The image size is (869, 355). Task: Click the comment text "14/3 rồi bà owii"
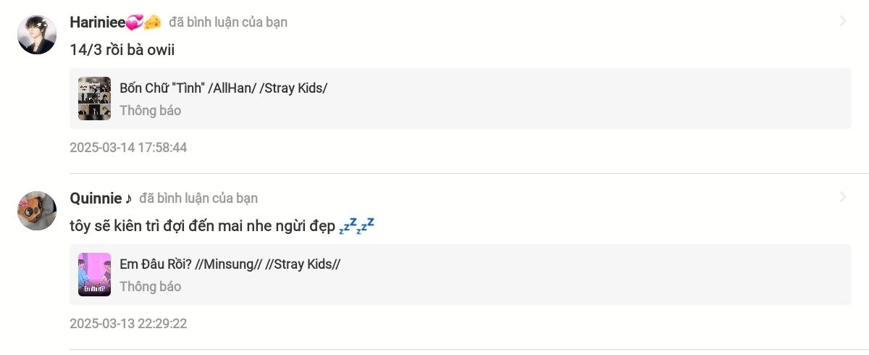122,50
